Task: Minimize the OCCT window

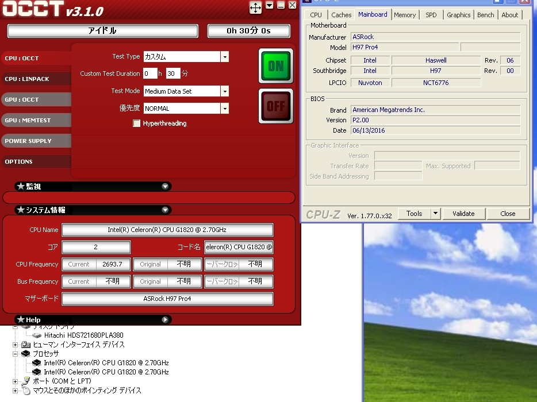Action: [281, 5]
